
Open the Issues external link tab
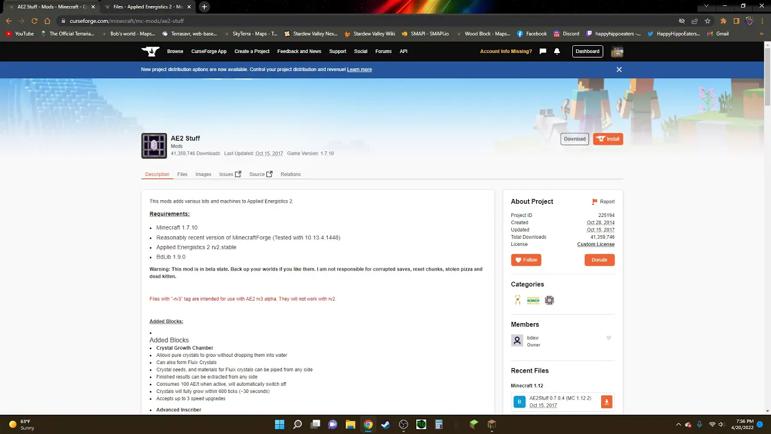coord(230,174)
